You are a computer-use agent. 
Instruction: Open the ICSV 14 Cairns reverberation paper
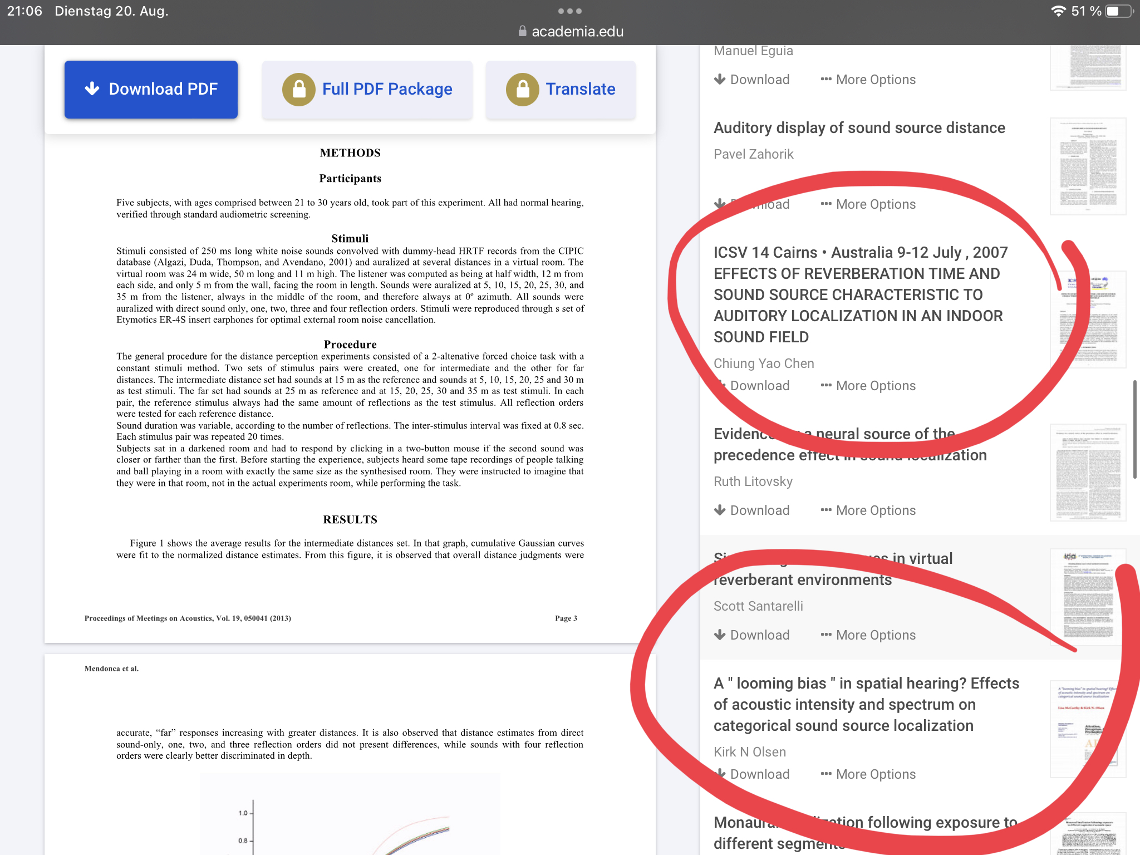pyautogui.click(x=861, y=294)
